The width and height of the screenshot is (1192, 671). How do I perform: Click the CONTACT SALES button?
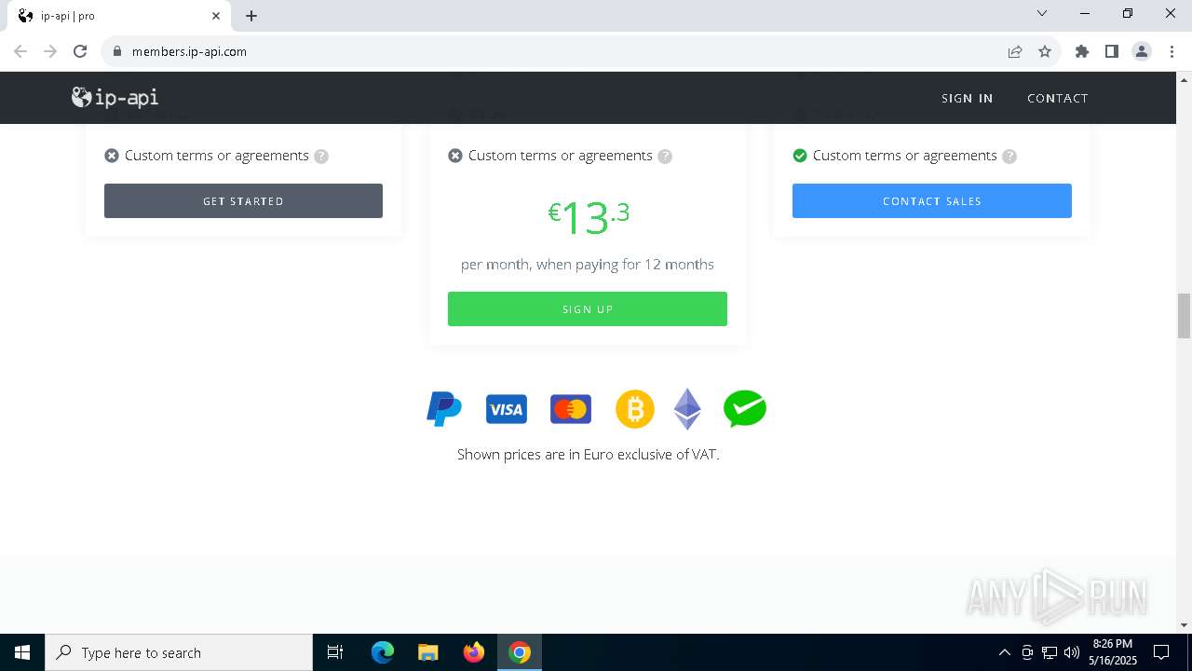(932, 201)
